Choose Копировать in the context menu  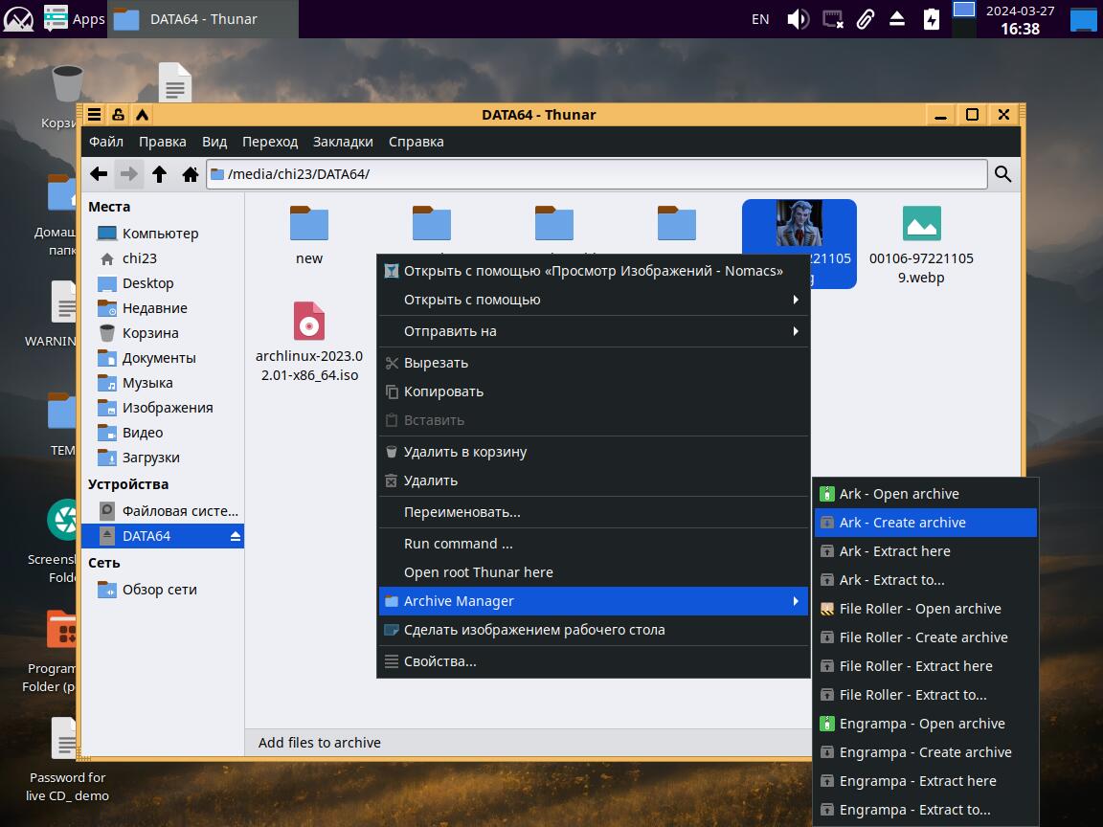tap(593, 391)
